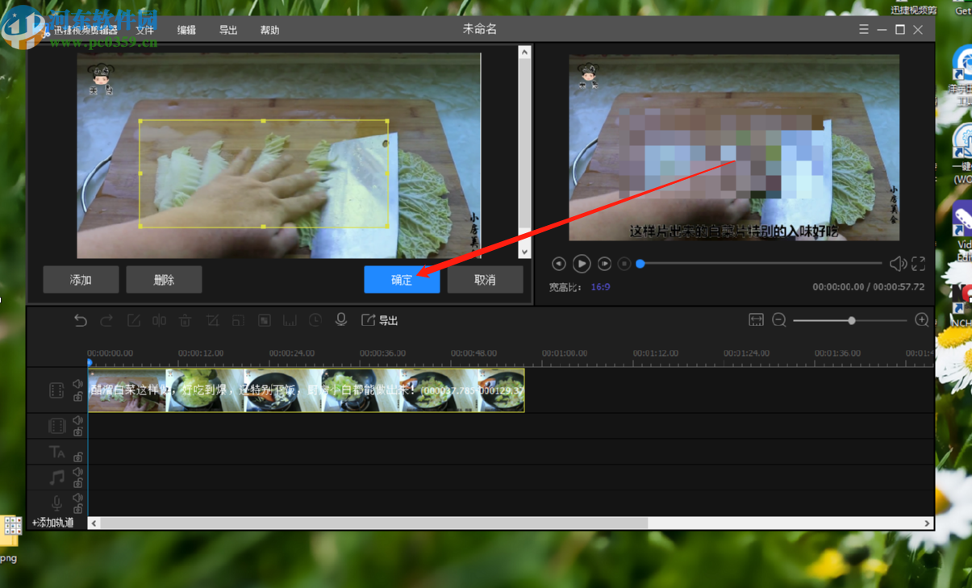Confirm with the 确定 button
The image size is (972, 588).
(x=402, y=280)
